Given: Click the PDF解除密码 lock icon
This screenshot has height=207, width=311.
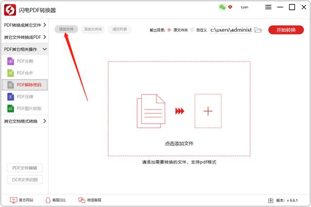Looking at the screenshot, I should tap(11, 85).
